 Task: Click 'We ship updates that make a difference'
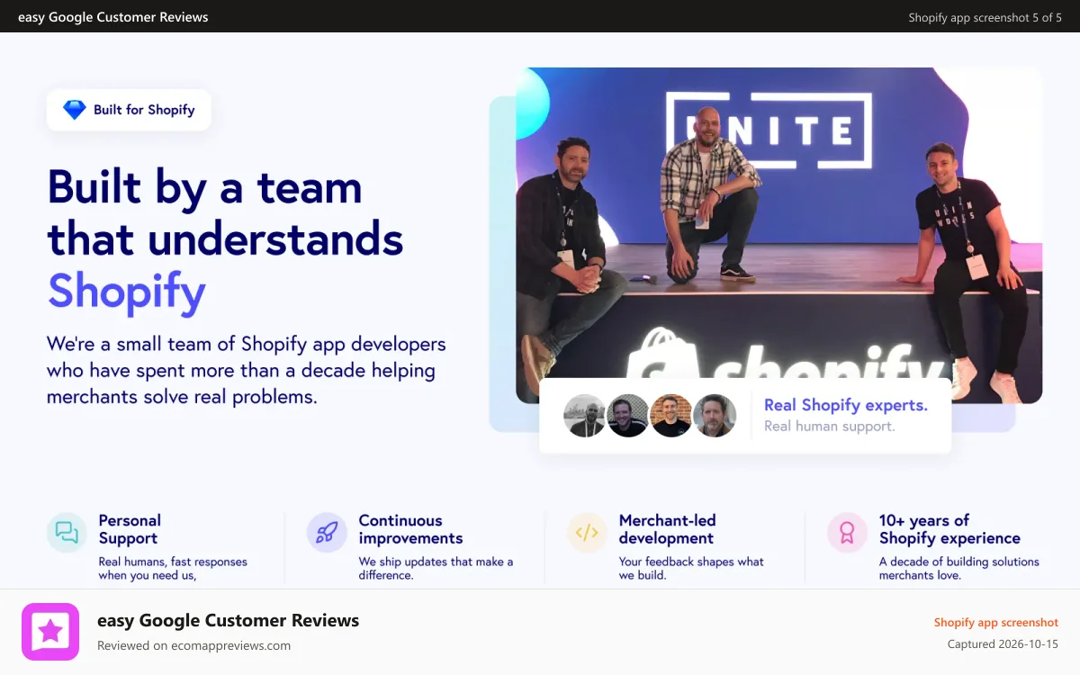point(436,568)
